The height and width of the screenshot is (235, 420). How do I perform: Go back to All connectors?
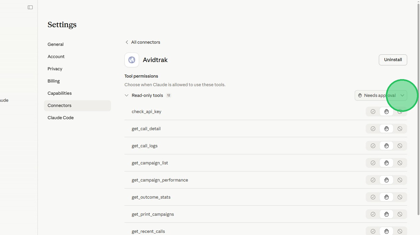point(142,42)
